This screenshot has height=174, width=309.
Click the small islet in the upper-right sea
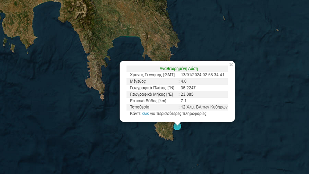click(x=224, y=18)
